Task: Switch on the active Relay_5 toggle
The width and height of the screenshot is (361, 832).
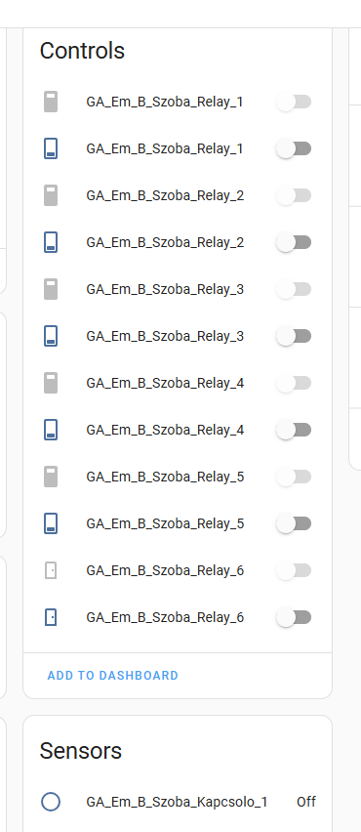Action: click(294, 523)
